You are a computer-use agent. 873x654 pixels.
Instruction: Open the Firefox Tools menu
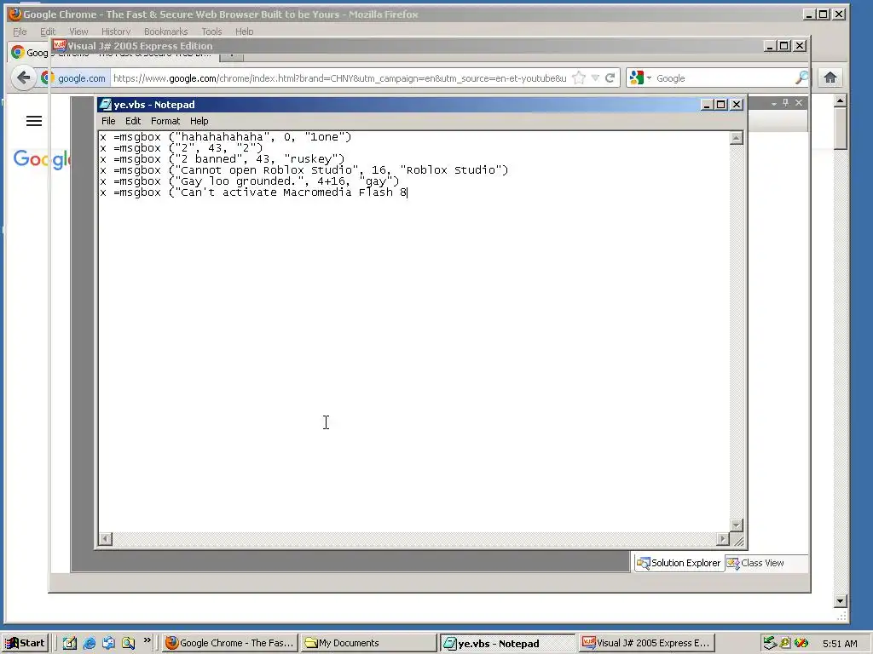(211, 32)
